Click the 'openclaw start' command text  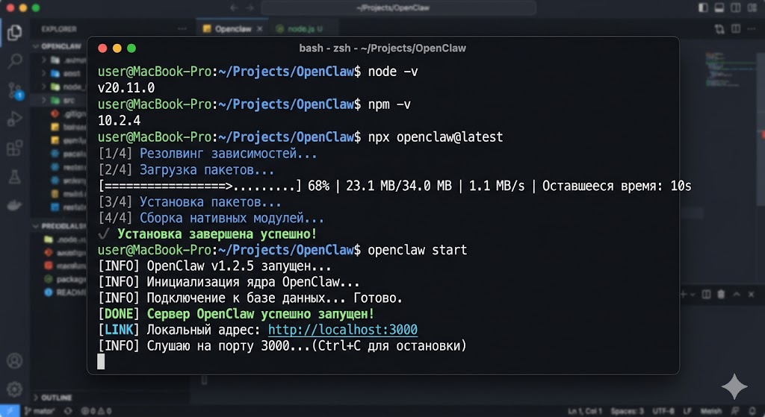(x=417, y=250)
